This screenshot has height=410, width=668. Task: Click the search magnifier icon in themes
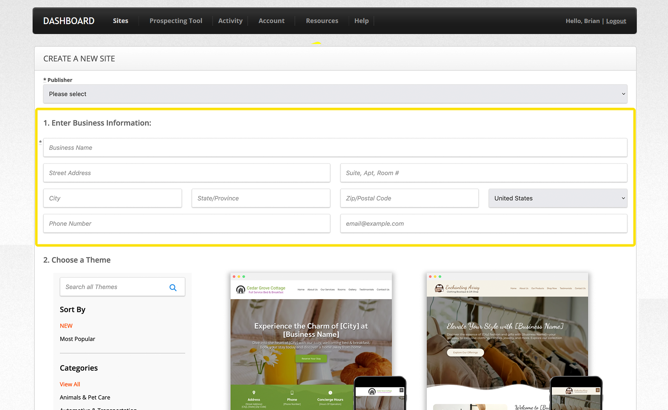pyautogui.click(x=173, y=287)
